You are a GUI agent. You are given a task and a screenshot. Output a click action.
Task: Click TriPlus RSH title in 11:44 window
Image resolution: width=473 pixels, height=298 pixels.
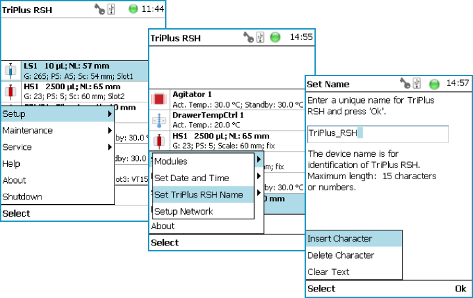27,10
